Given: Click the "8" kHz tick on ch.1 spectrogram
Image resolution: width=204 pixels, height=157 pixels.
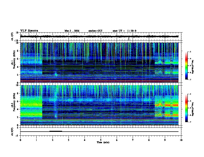Looking at the screenshot, I should (x=18, y=51).
